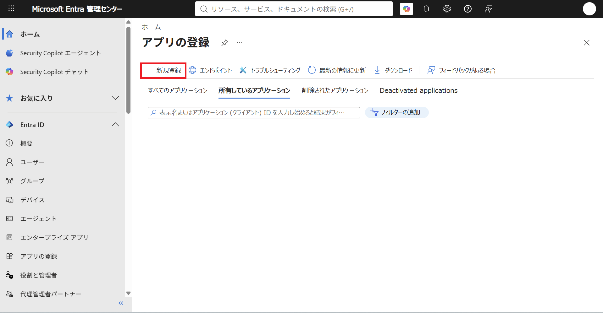Click ダウンロード in the toolbar
The image size is (603, 313).
(393, 70)
